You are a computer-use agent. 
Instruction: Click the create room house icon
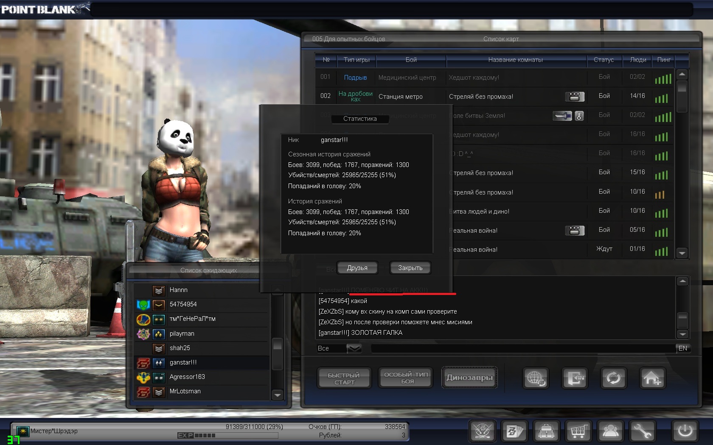pos(652,378)
